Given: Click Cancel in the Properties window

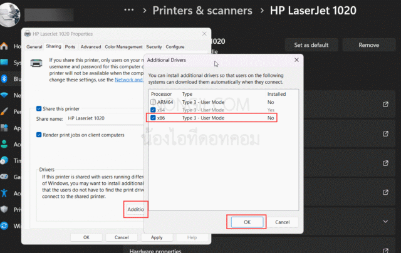Looking at the screenshot, I should (x=122, y=237).
